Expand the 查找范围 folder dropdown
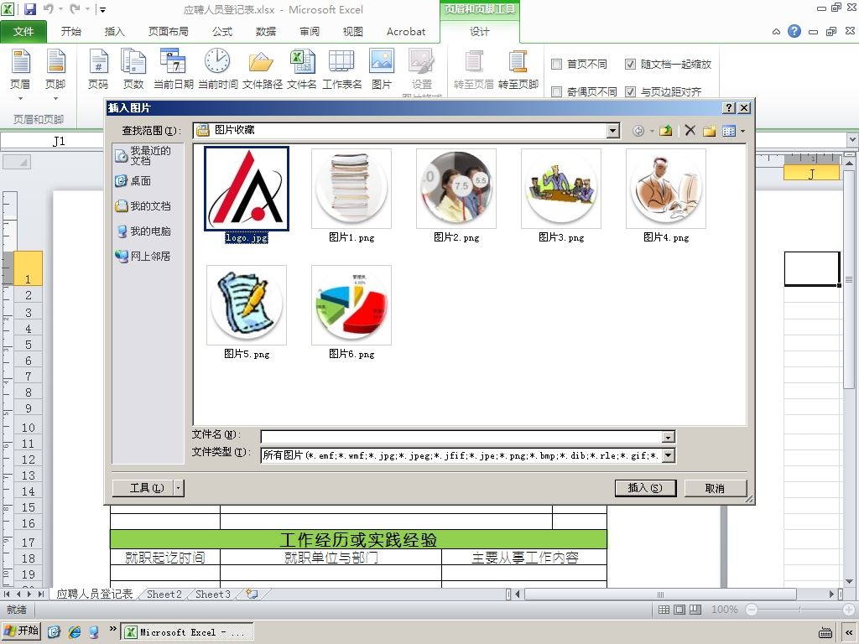The width and height of the screenshot is (859, 644). pos(613,130)
